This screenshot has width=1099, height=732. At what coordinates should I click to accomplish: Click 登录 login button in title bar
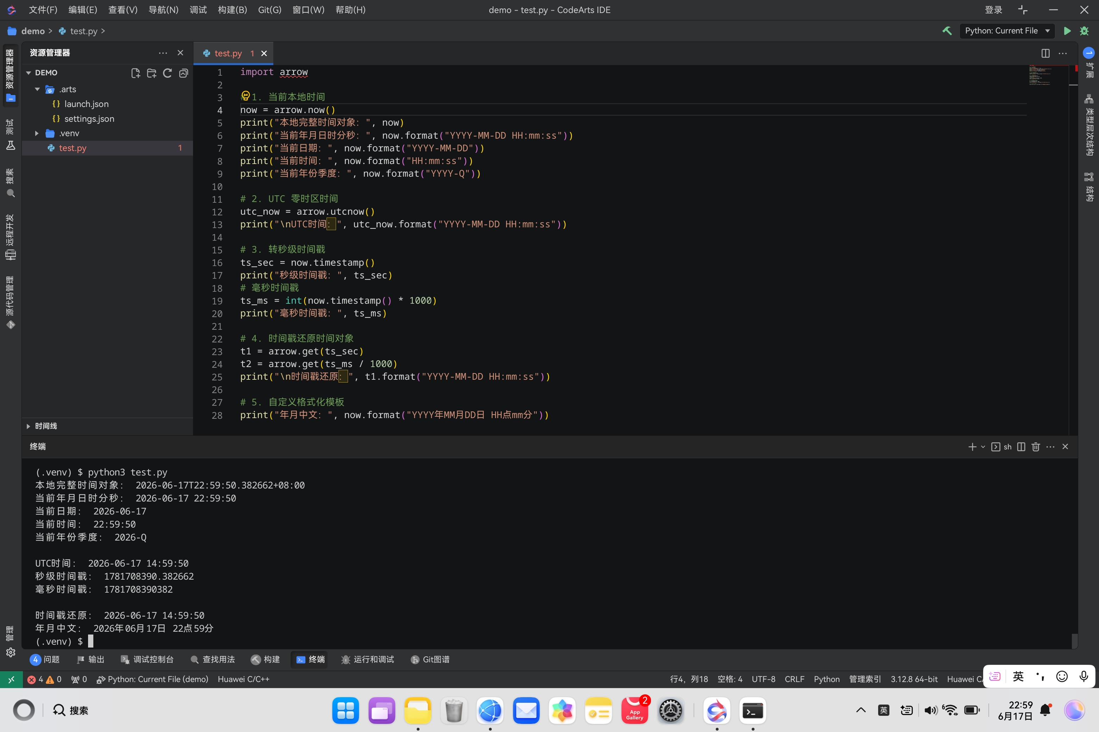[x=993, y=10]
